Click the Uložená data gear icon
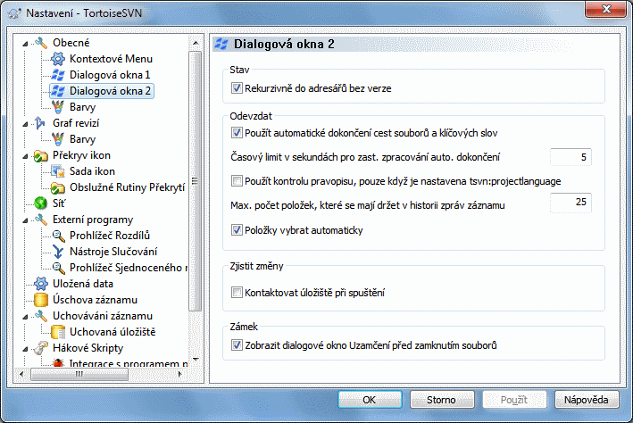 tap(41, 284)
